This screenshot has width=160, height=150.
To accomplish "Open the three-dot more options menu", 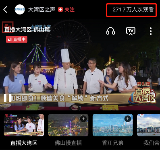I will (151, 31).
